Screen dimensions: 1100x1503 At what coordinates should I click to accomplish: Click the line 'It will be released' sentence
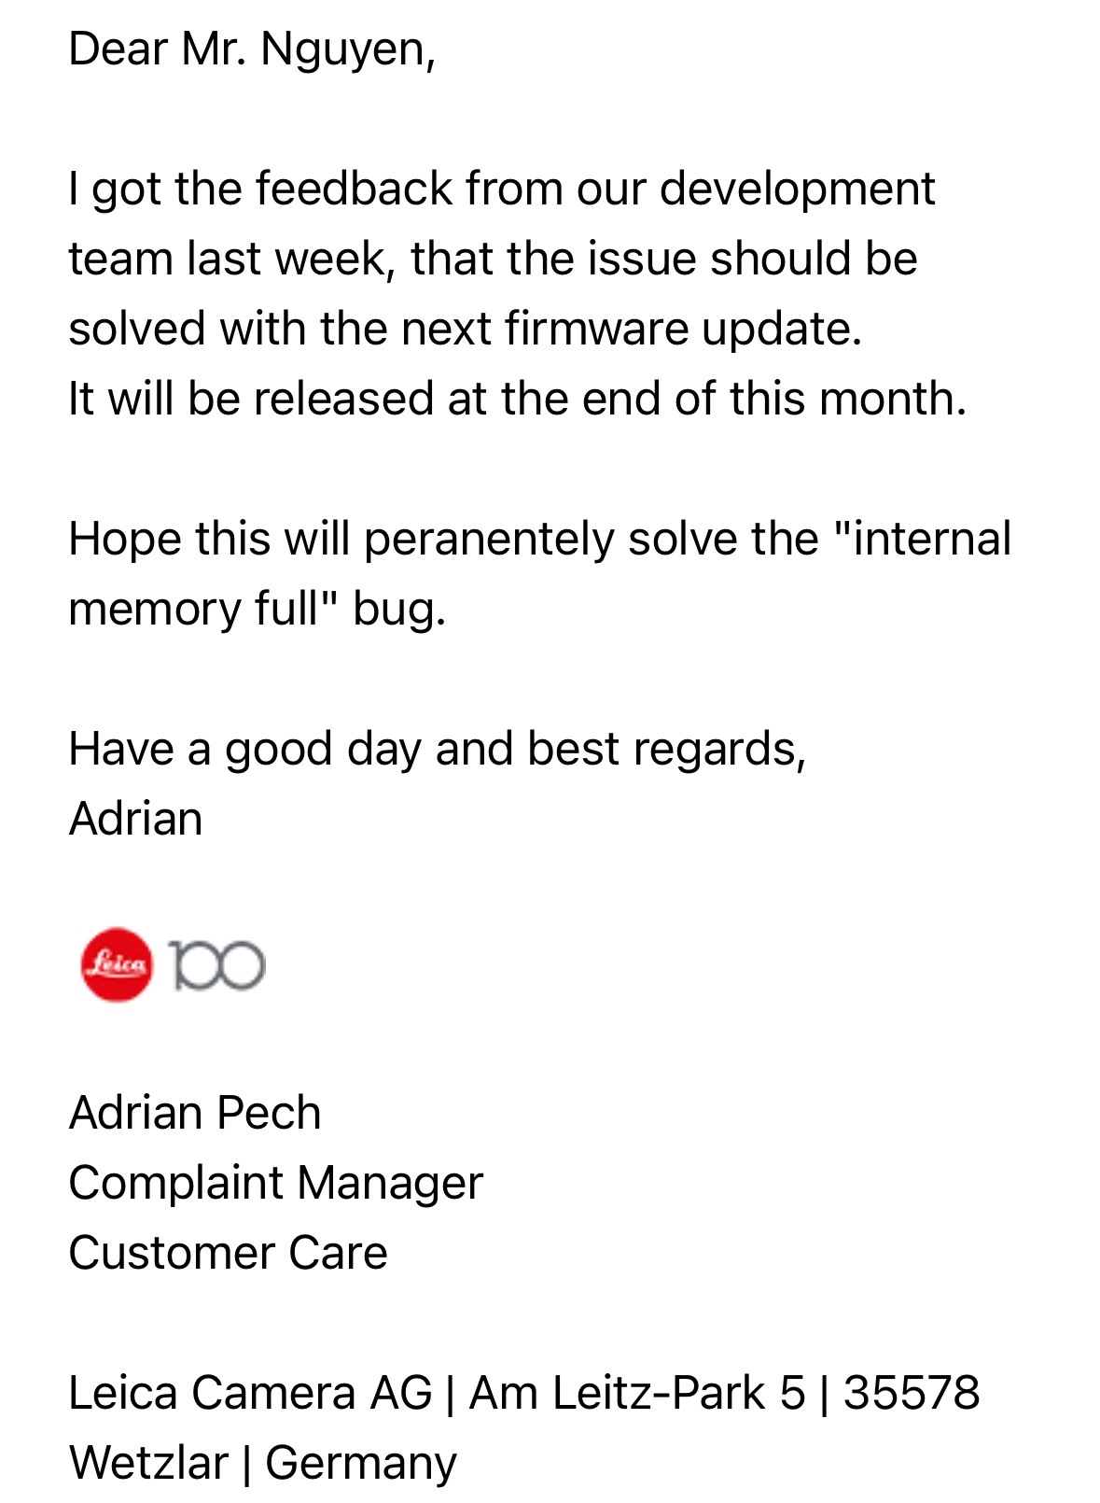coord(517,399)
